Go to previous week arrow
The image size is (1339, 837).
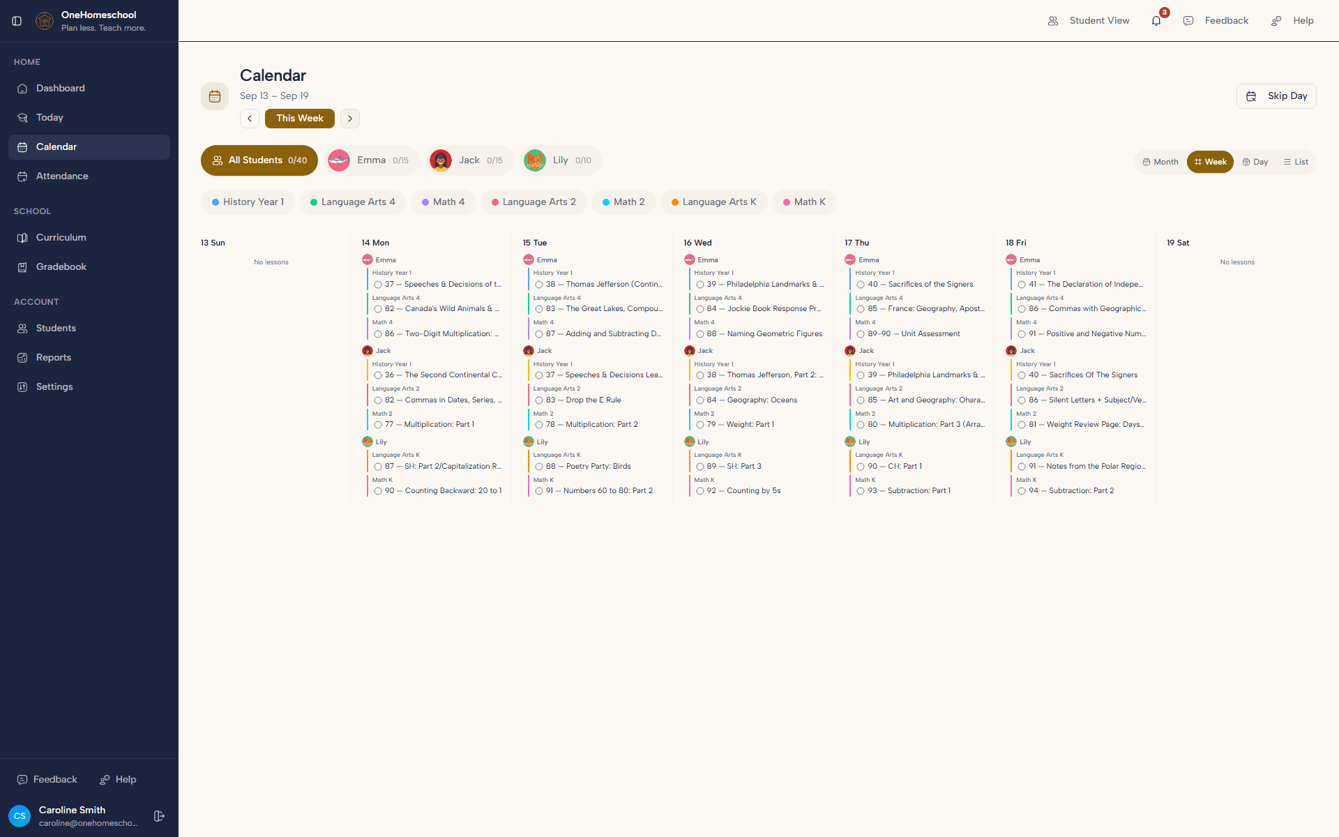point(250,119)
